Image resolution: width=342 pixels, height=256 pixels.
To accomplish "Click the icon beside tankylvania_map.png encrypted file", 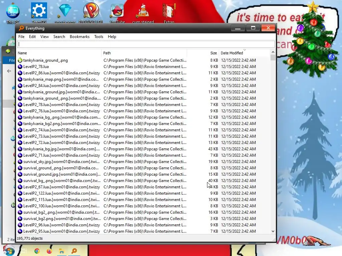I will click(20, 79).
